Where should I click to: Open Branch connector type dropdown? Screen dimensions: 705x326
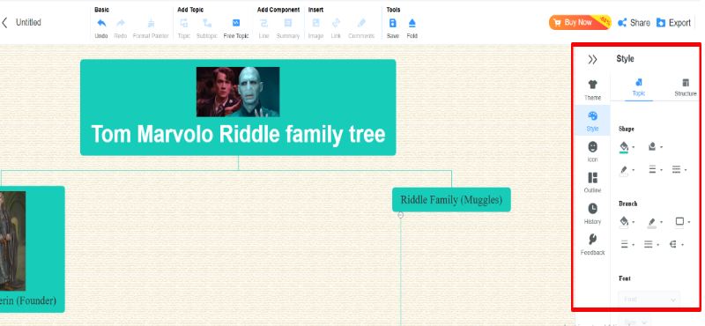tap(676, 245)
